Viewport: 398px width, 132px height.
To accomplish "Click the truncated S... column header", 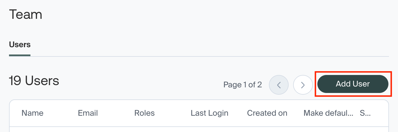I will pyautogui.click(x=366, y=113).
